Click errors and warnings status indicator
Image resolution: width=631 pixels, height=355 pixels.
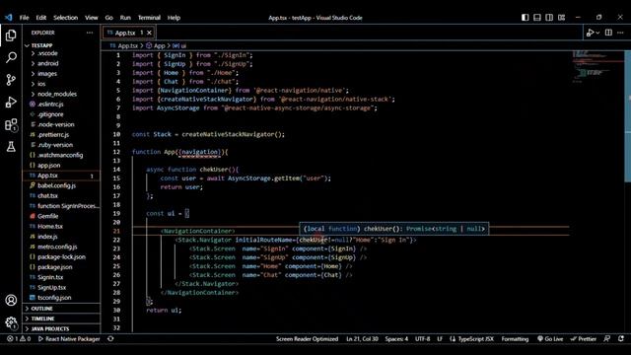coord(19,339)
